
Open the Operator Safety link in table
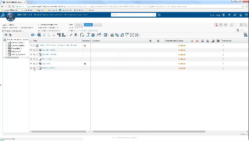[48, 50]
